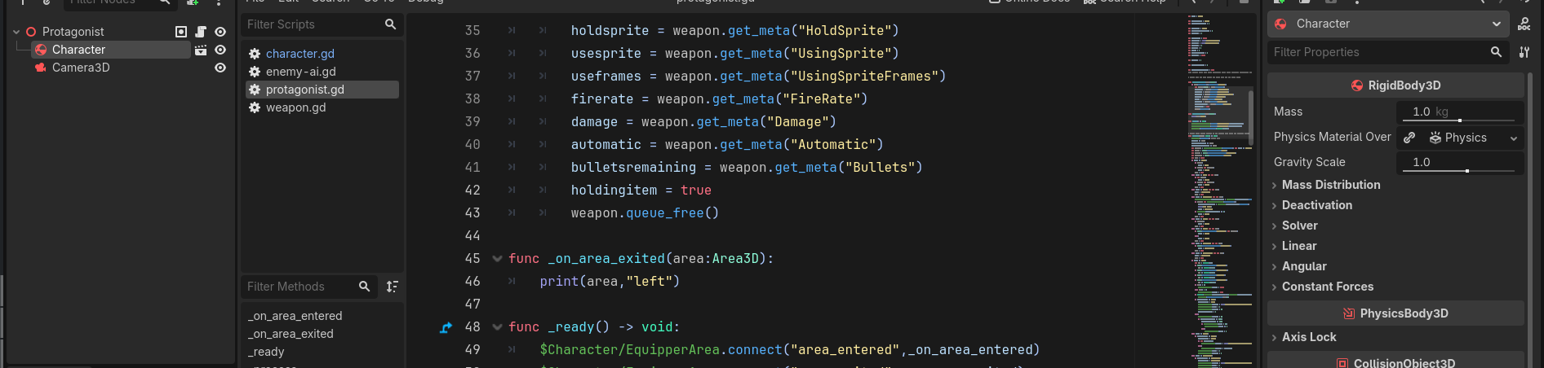Open inspector property tools settings icon
1544x368 pixels.
pos(1524,52)
